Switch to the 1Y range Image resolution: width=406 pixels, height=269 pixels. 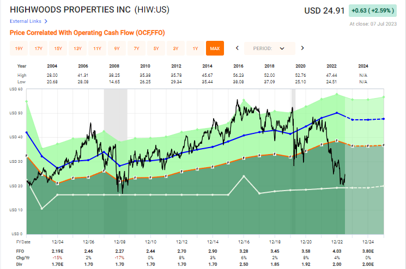click(x=195, y=48)
